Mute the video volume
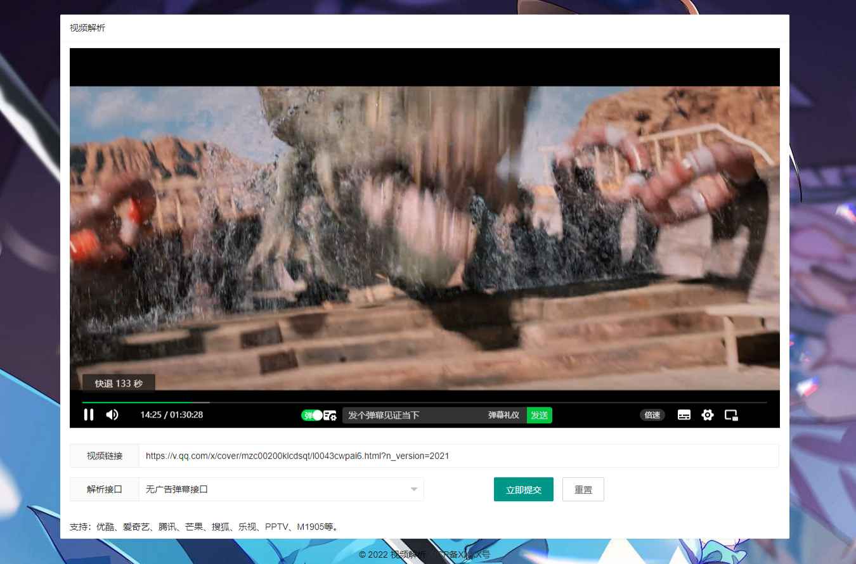Screen dimensions: 856x564 pyautogui.click(x=112, y=414)
